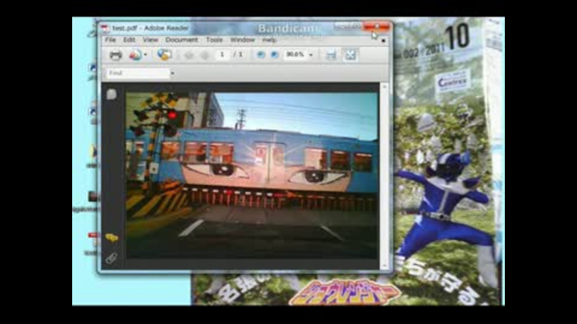Click the colorful collaborate icon
This screenshot has height=324, width=577.
(x=135, y=55)
